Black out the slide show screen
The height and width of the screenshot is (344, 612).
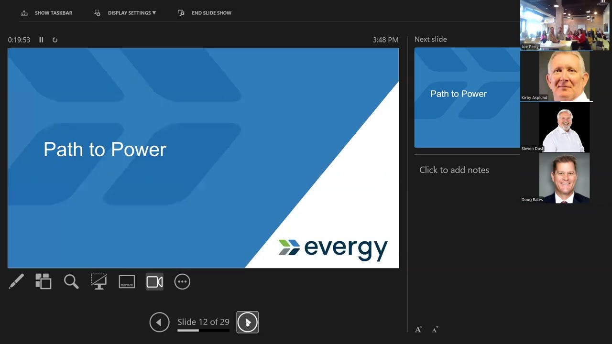[99, 282]
